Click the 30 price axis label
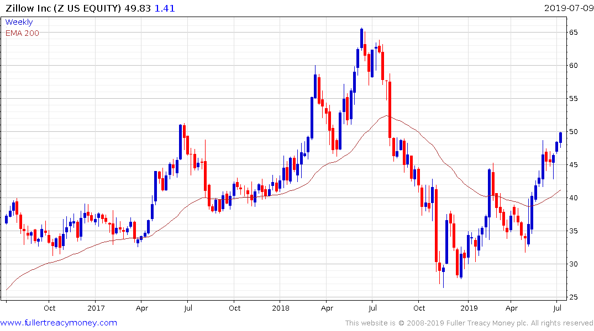The height and width of the screenshot is (331, 594). (574, 264)
